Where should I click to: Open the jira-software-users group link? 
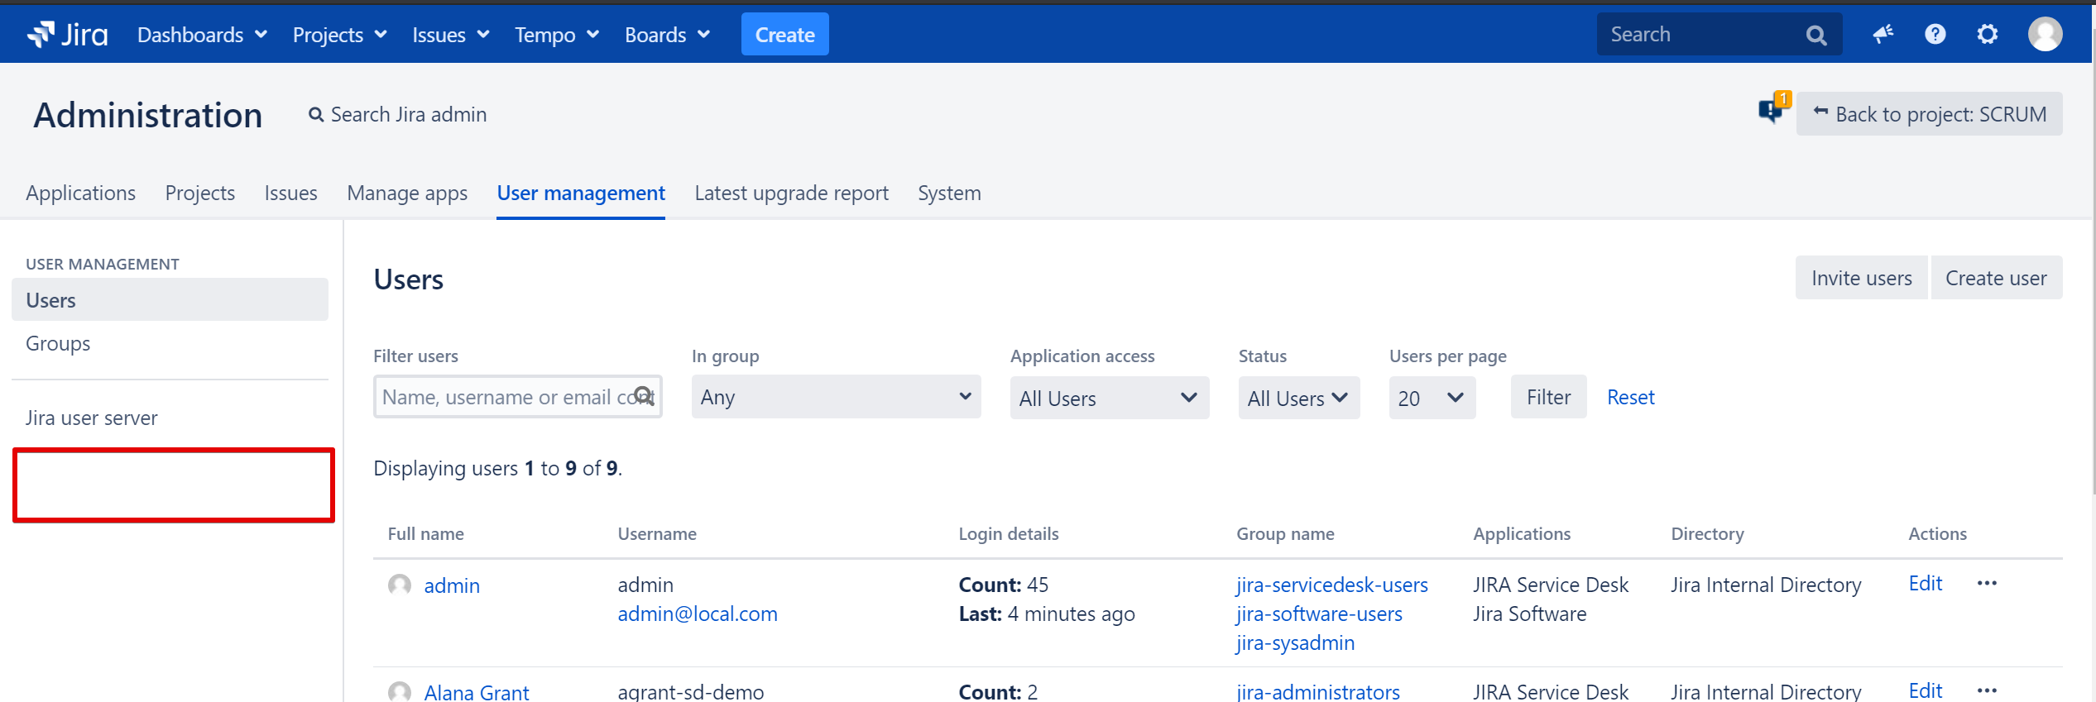click(x=1319, y=614)
